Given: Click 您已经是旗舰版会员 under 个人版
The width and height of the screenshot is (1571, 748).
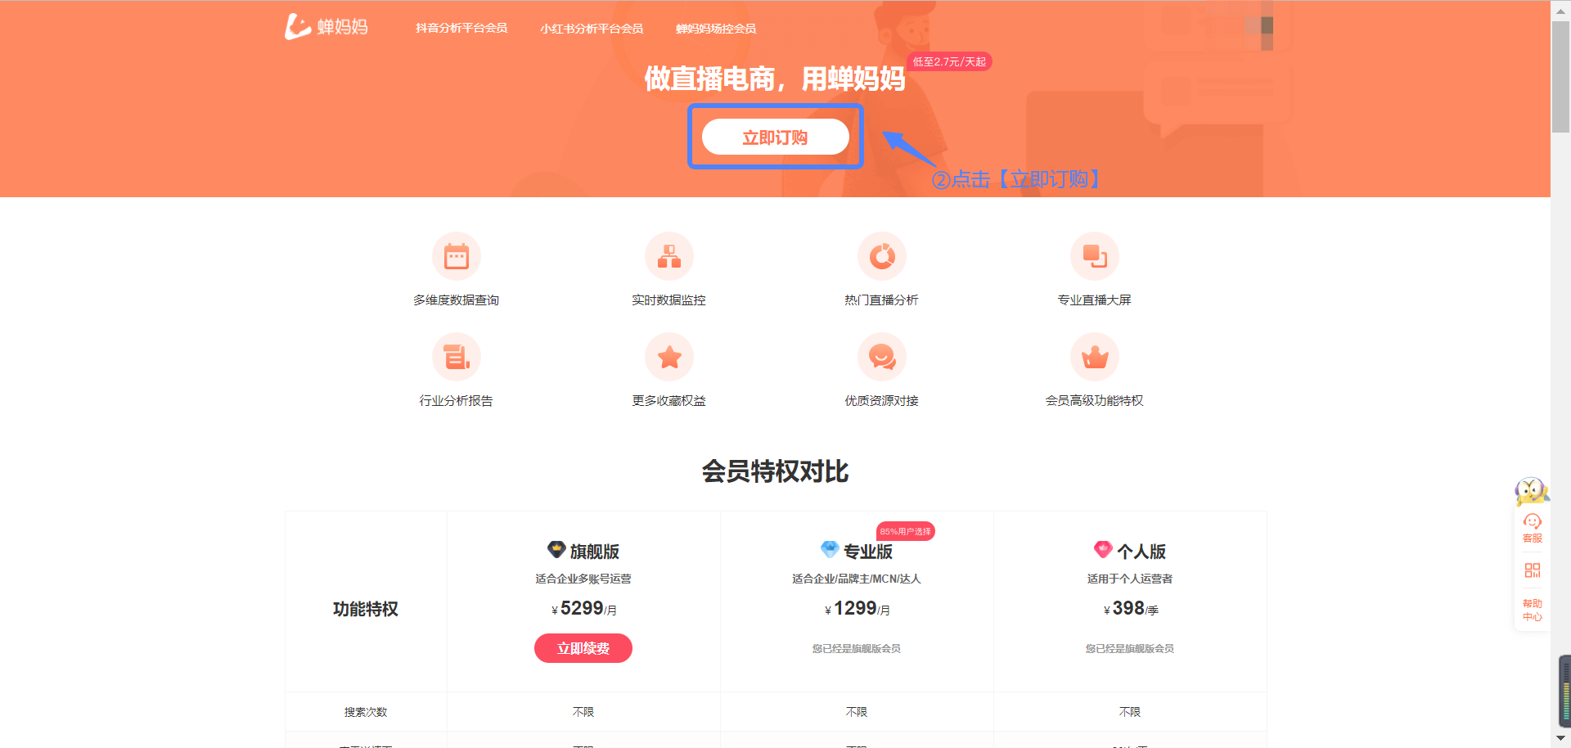Looking at the screenshot, I should coord(1130,648).
